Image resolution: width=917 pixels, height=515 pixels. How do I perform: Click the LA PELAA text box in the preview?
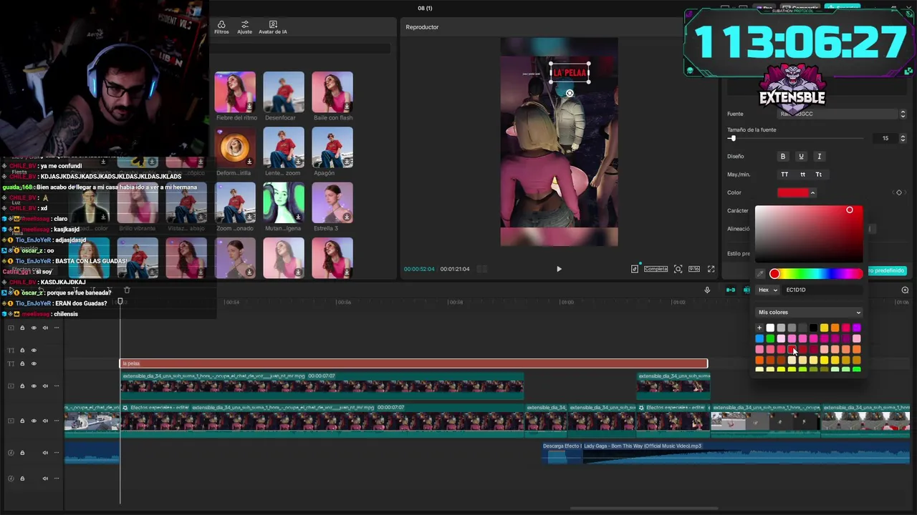click(570, 73)
